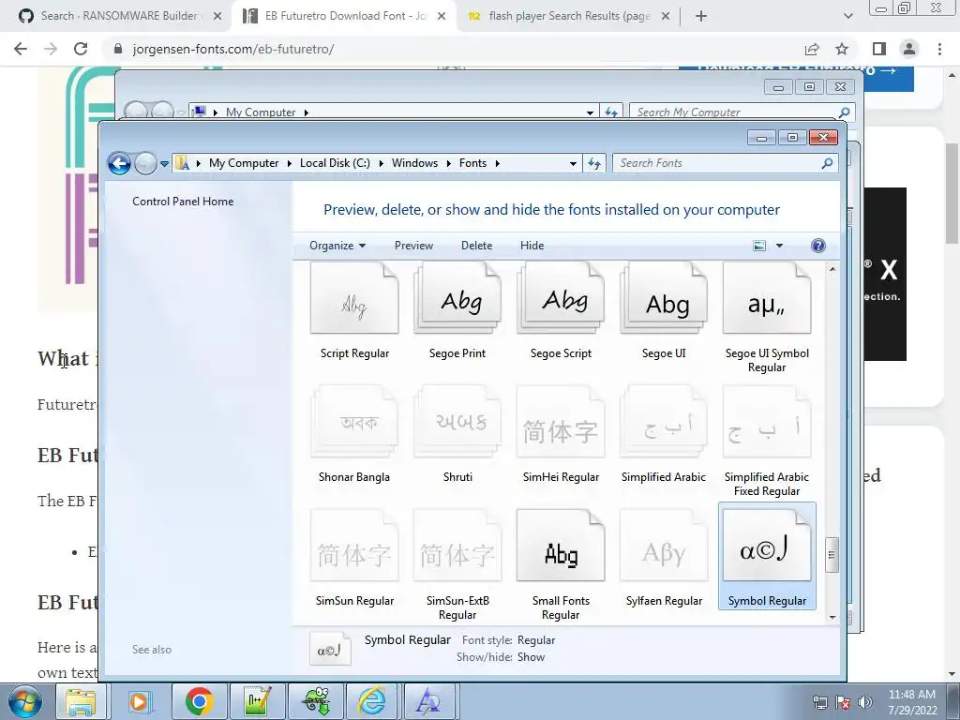Click Windows in the breadcrumb path
Image resolution: width=960 pixels, height=720 pixels.
tap(414, 163)
